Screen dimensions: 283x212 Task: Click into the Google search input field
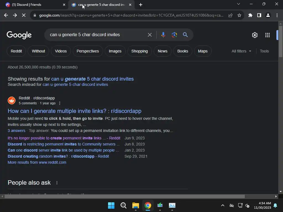click(x=98, y=35)
